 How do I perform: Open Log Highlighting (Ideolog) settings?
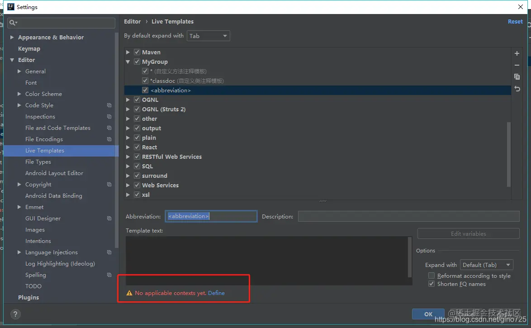[60, 264]
